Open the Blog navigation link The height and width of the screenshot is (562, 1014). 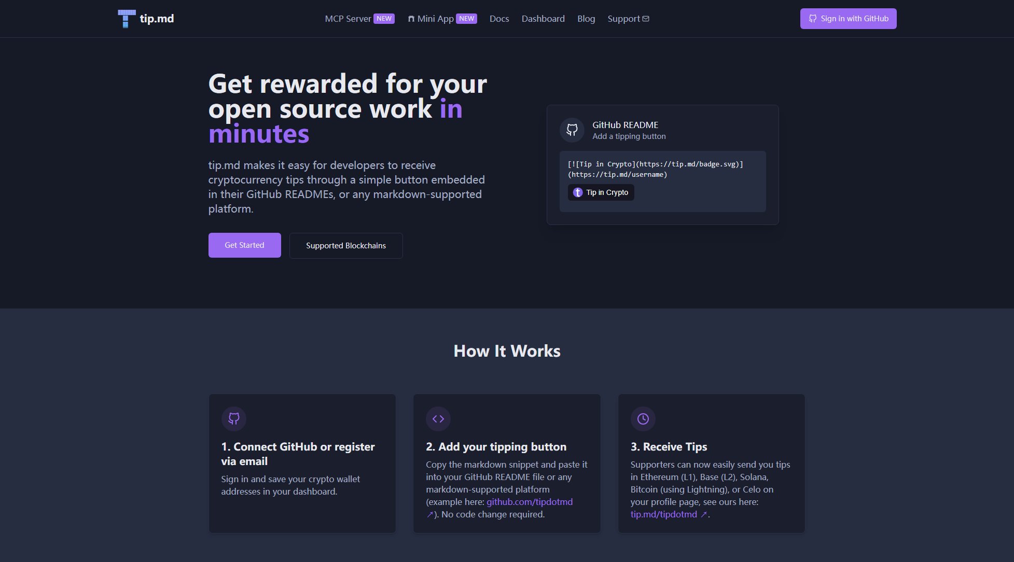pyautogui.click(x=586, y=19)
